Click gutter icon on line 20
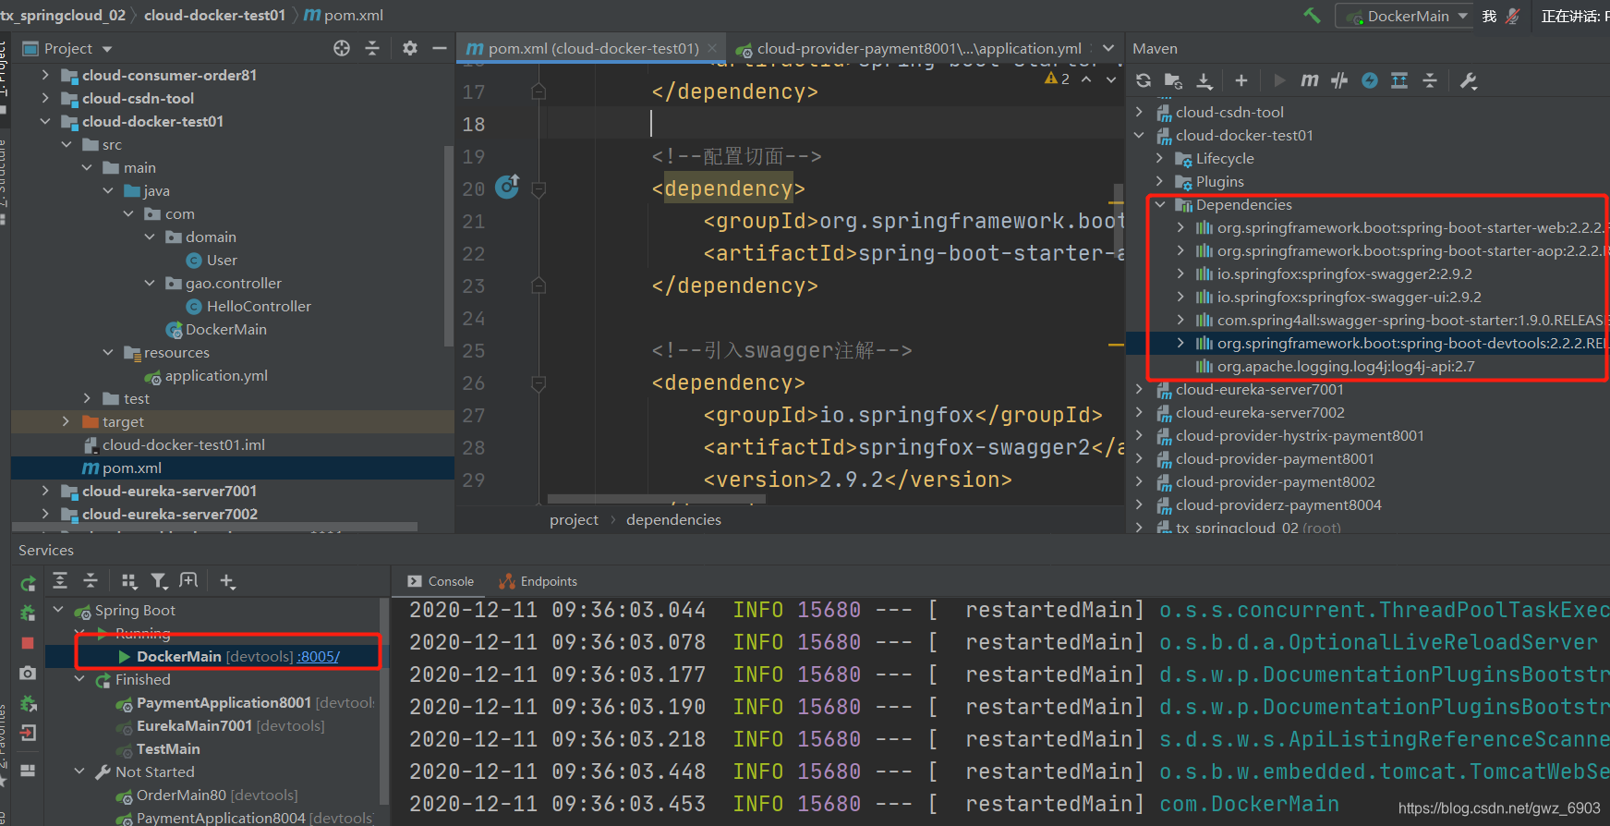This screenshot has height=826, width=1610. (507, 188)
